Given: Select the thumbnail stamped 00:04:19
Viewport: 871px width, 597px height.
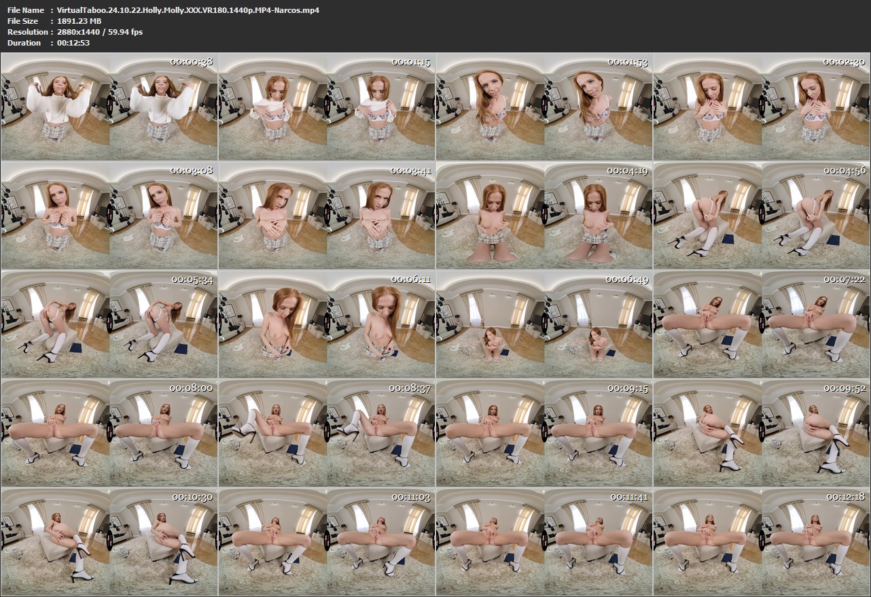Looking at the screenshot, I should click(544, 216).
